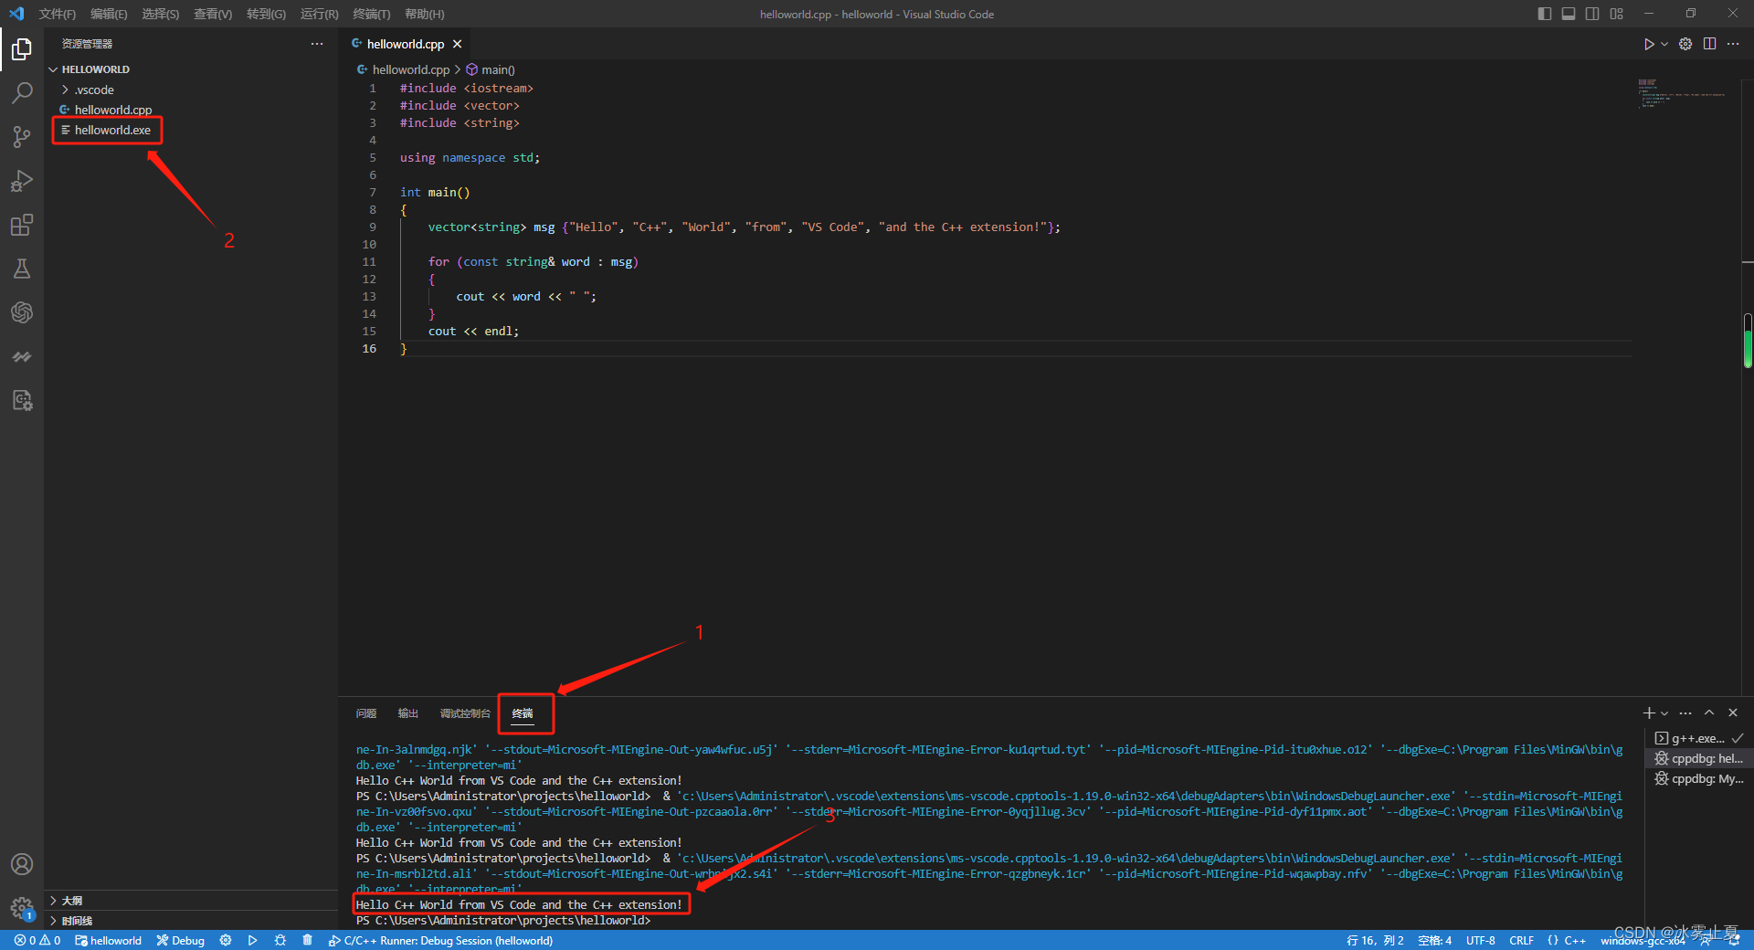Open the 选择(S) menu
Screen dimensions: 1754x950
(x=160, y=14)
